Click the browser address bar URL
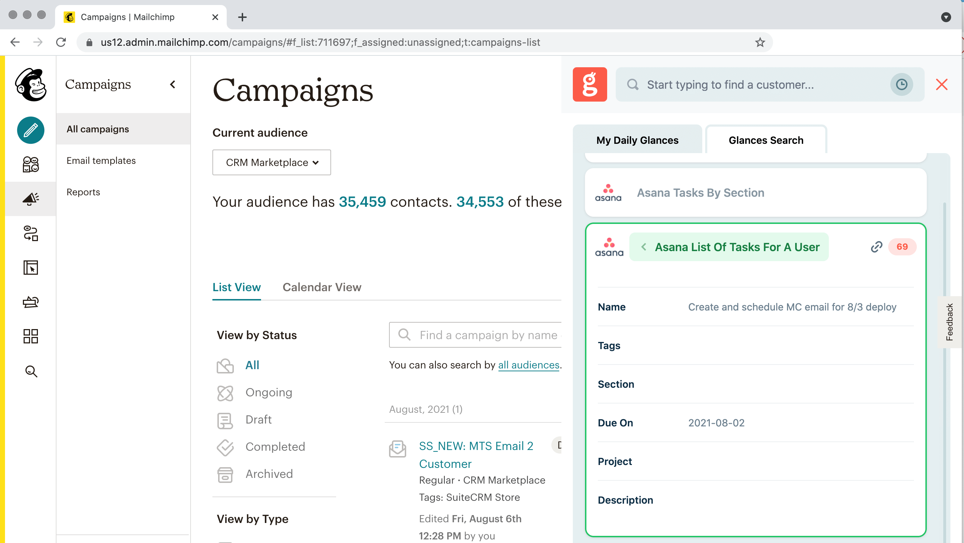This screenshot has height=543, width=964. point(320,42)
